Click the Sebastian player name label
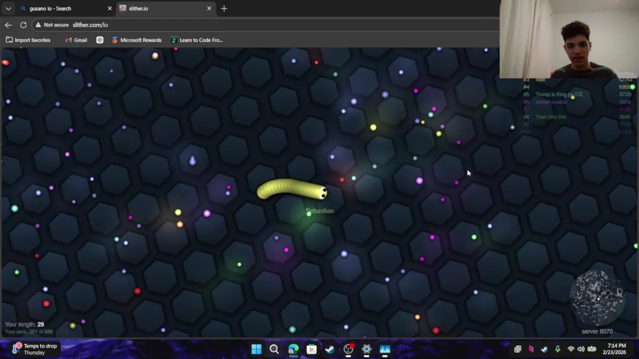The height and width of the screenshot is (359, 639). pos(319,211)
